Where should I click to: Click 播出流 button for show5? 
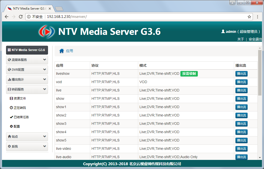pos(242,140)
